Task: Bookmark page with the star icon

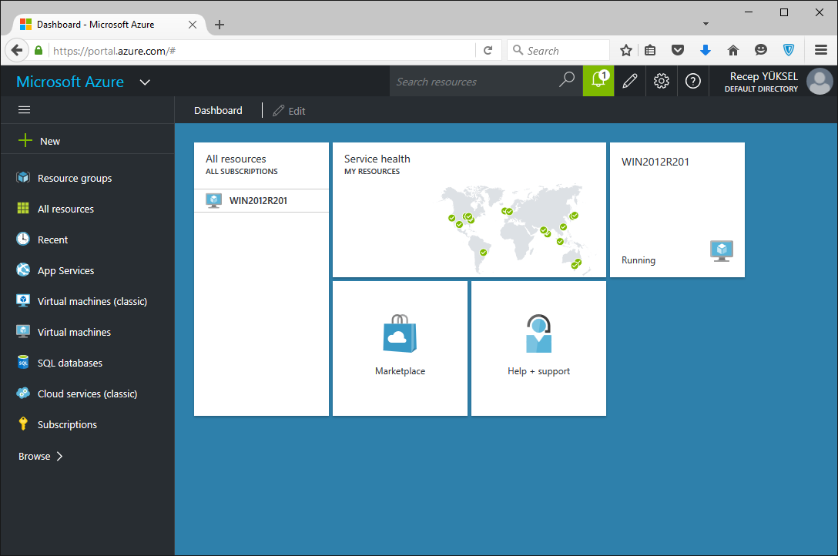Action: [x=626, y=50]
